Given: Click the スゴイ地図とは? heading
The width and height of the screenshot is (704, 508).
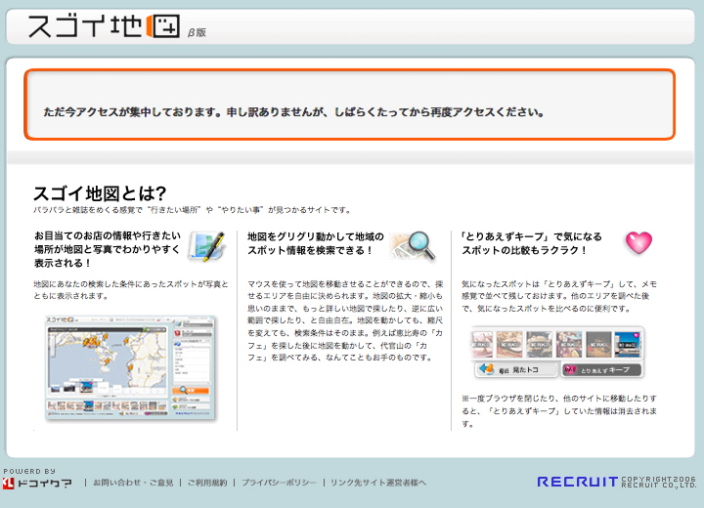Looking at the screenshot, I should pos(100,192).
